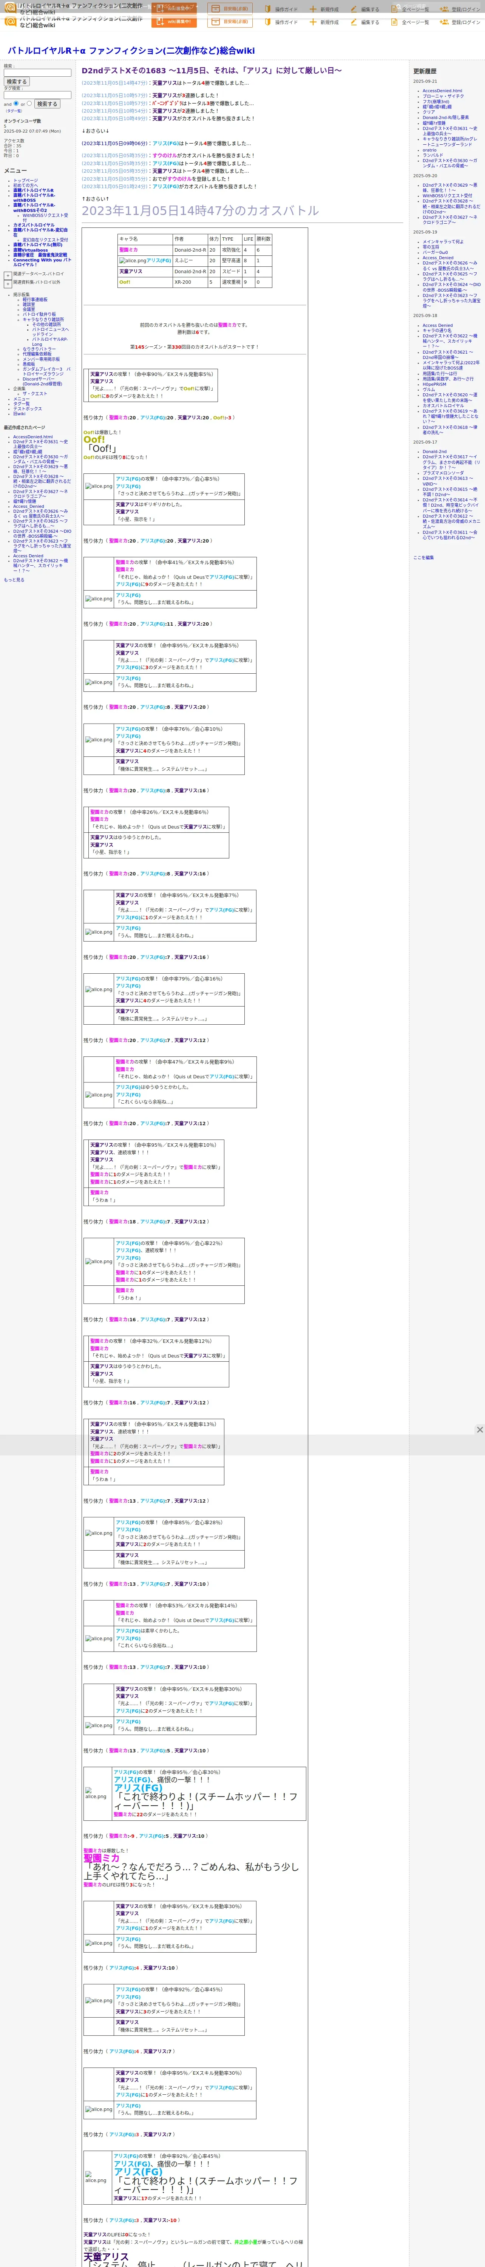Expand the 関連資料集-バトロイ以外 plus toggle

[8, 284]
